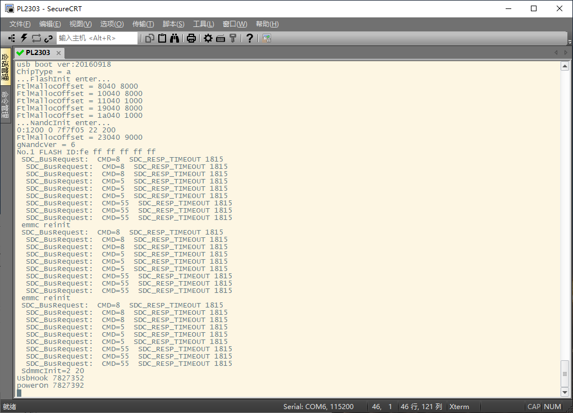Open the 传输(T) menu
Screen dimensions: 573x413
[x=143, y=24]
